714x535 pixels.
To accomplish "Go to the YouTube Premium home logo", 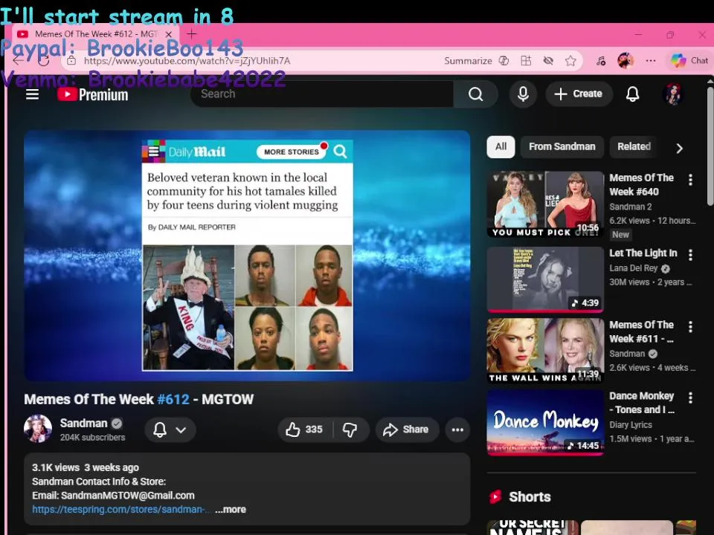I will tap(93, 94).
